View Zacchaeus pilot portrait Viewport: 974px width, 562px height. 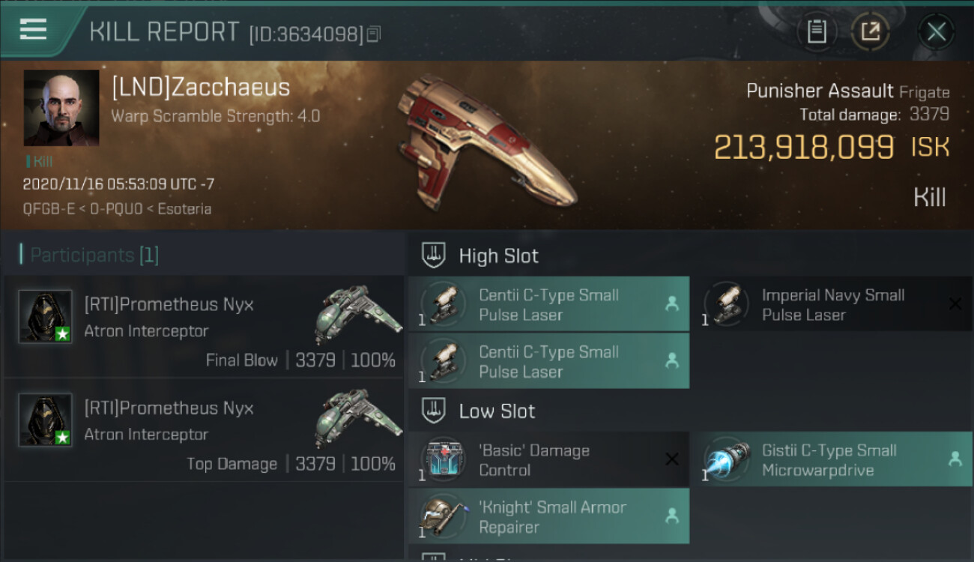61,108
